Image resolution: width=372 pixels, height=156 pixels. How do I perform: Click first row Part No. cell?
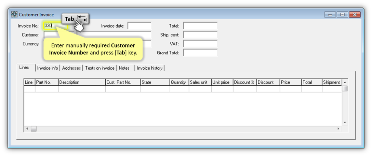point(47,89)
